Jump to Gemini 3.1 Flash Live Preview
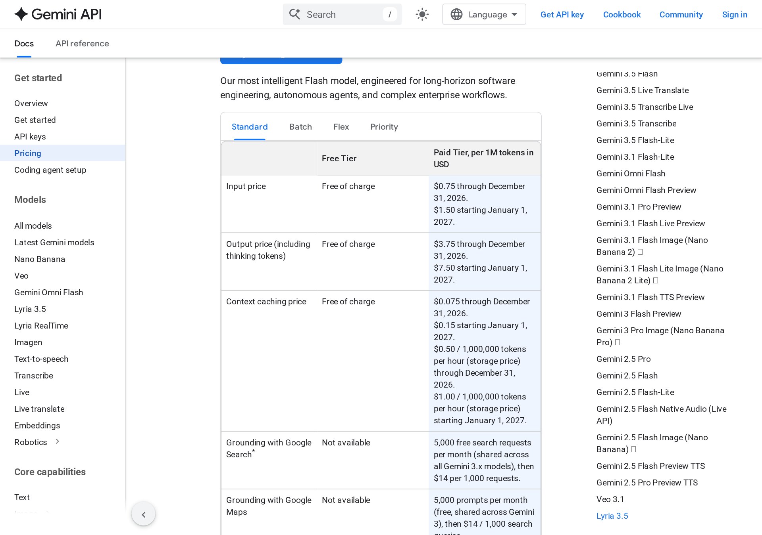 651,224
